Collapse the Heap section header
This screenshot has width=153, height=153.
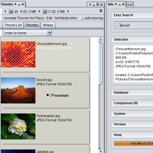coord(132,135)
